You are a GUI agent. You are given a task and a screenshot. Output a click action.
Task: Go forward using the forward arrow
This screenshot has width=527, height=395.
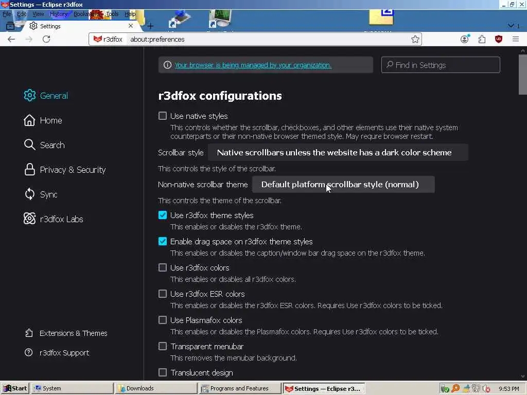(x=29, y=39)
